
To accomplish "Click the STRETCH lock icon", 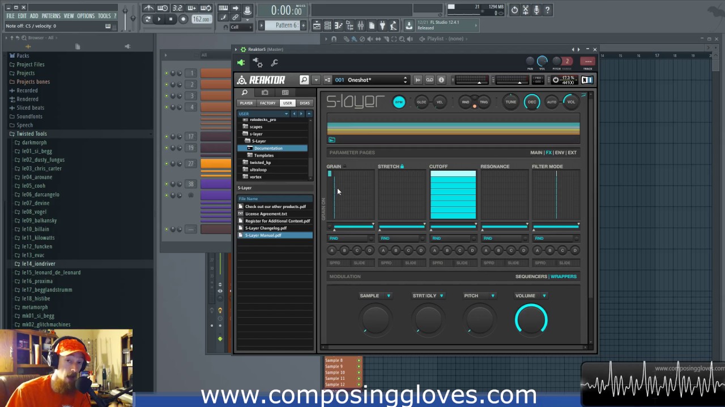I will (402, 166).
